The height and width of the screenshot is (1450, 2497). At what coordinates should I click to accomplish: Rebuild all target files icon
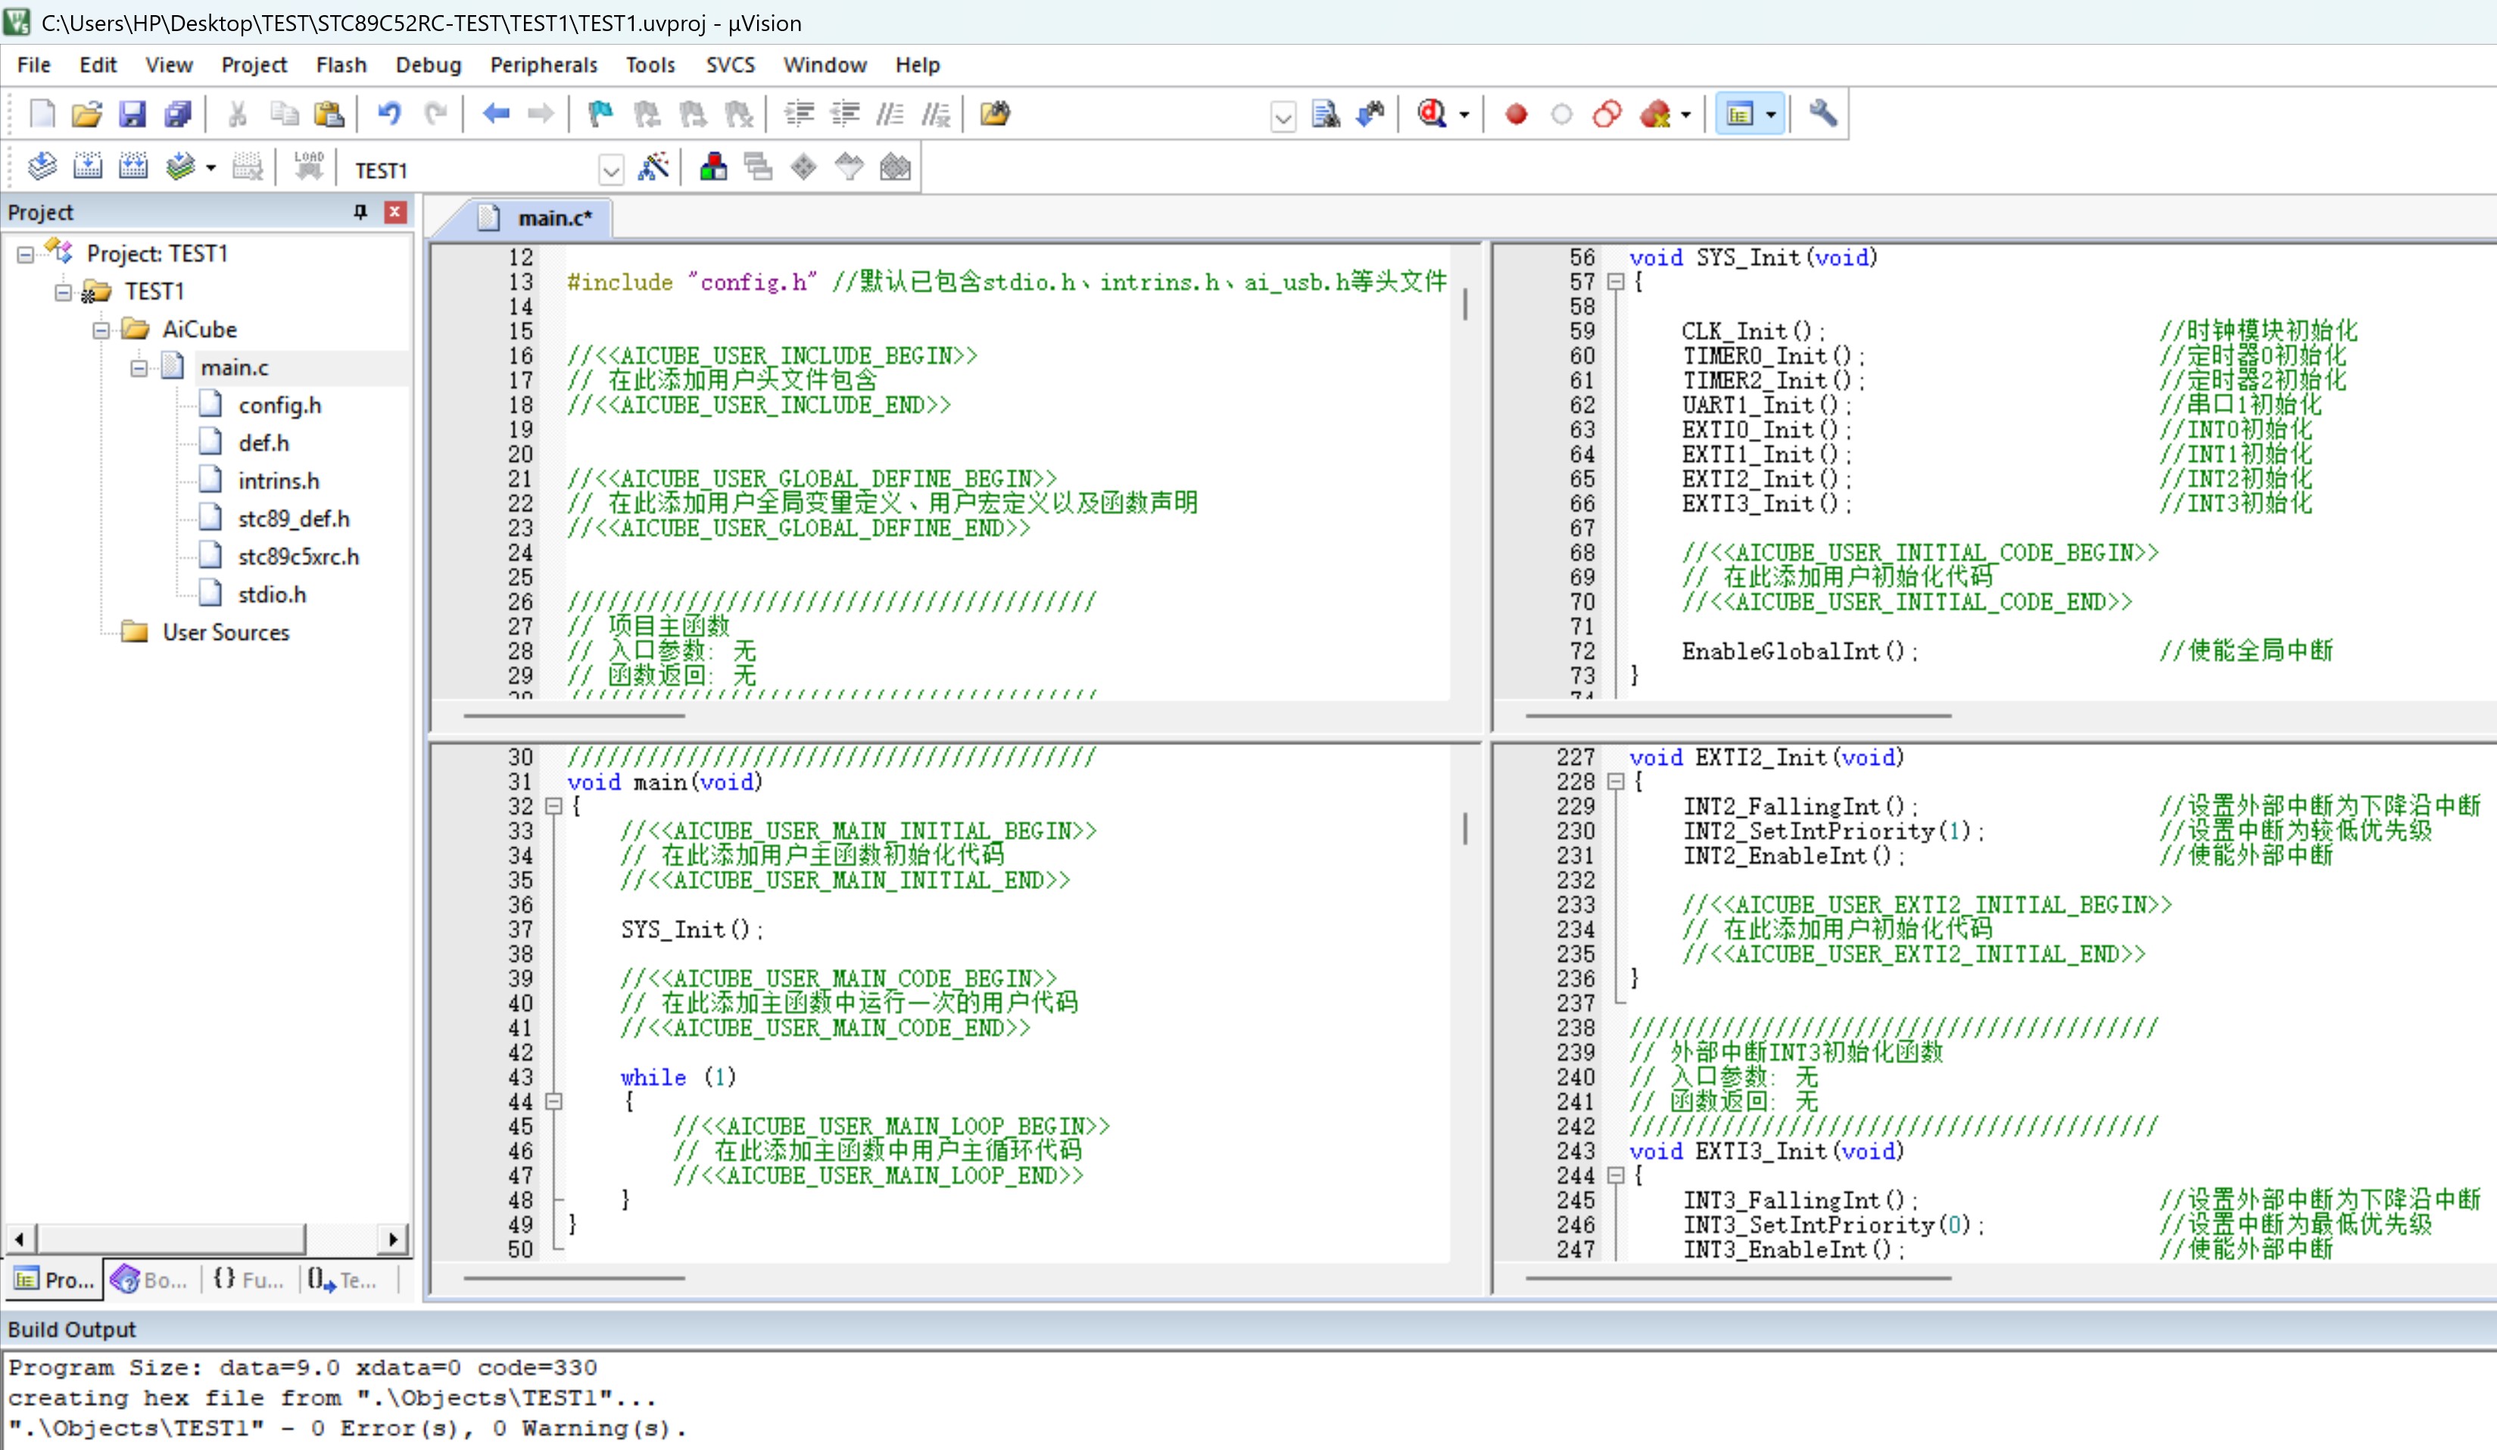pos(134,167)
